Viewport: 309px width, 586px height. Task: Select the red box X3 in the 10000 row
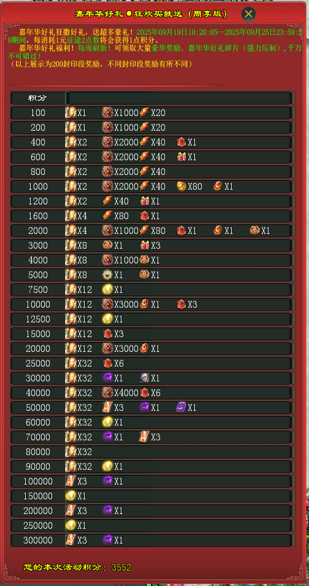click(181, 304)
